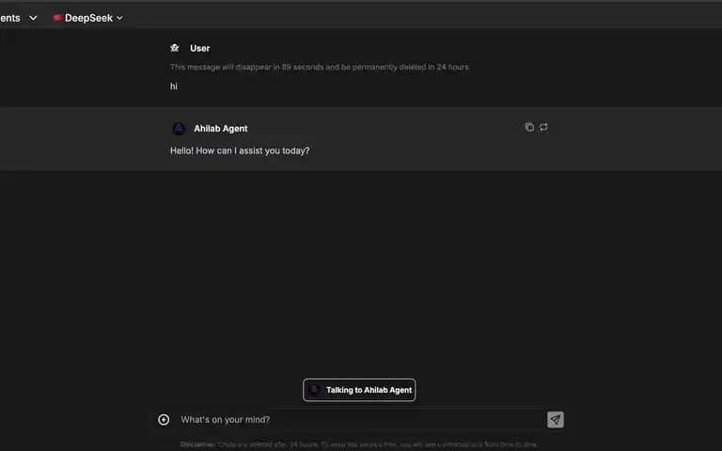Image resolution: width=722 pixels, height=451 pixels.
Task: Click the 'hi' user message
Action: tap(174, 86)
